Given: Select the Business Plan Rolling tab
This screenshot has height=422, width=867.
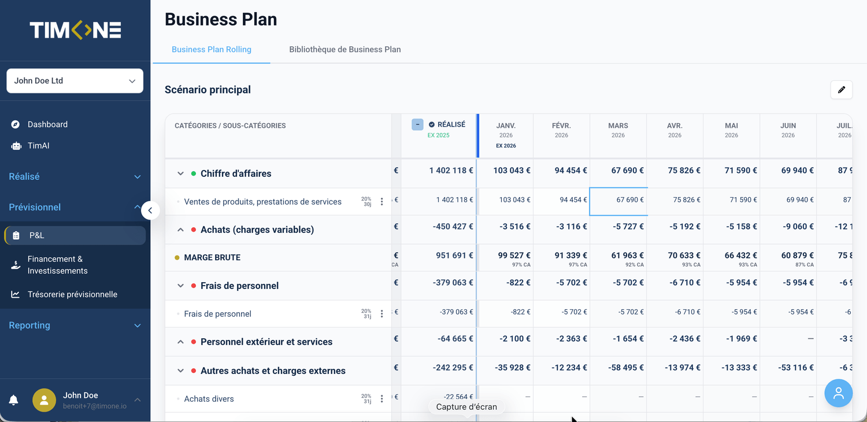Looking at the screenshot, I should point(212,49).
